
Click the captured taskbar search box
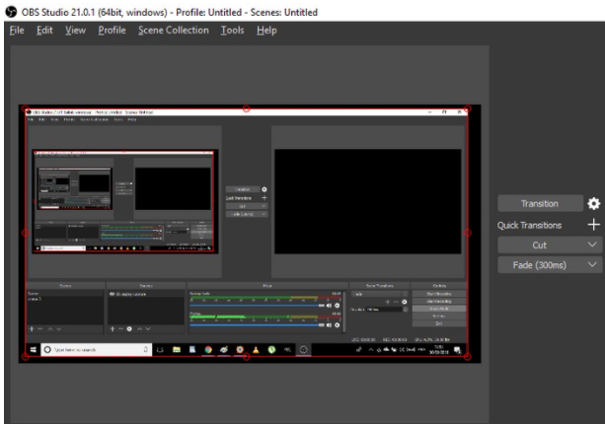tap(96, 350)
